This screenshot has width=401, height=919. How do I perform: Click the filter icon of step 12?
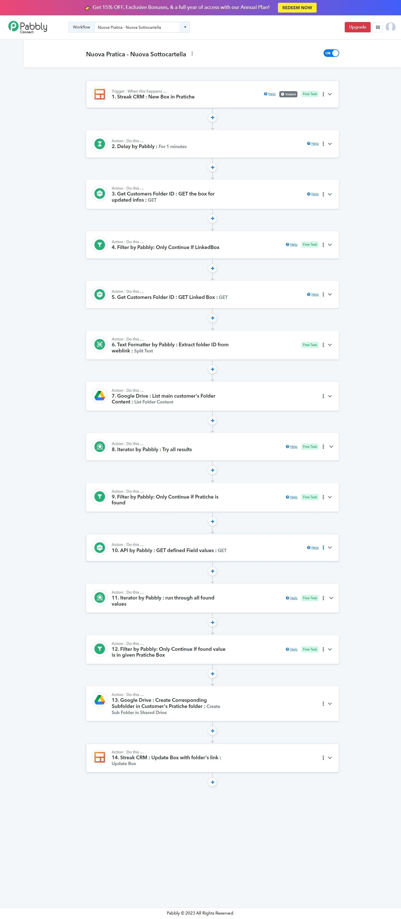(x=100, y=649)
